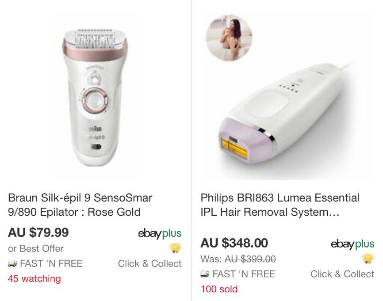Open the Braun Silk-épil 9 SensoSmart title
The height and width of the screenshot is (301, 383).
(x=80, y=205)
